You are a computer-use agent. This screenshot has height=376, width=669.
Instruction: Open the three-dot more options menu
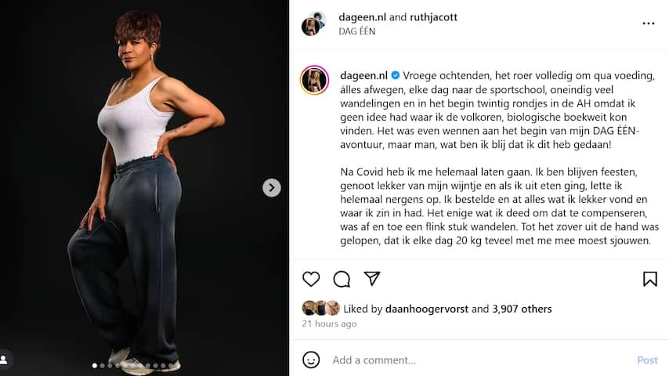tap(649, 23)
